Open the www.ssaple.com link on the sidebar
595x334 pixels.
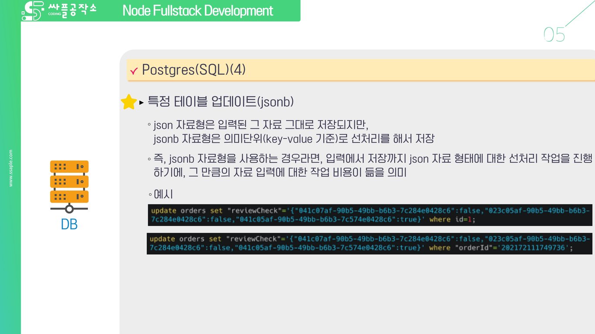click(x=10, y=167)
